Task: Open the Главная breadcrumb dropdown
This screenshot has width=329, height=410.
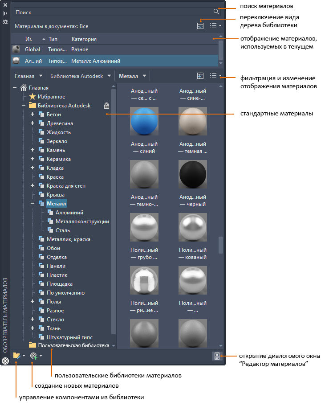Action: [x=41, y=76]
